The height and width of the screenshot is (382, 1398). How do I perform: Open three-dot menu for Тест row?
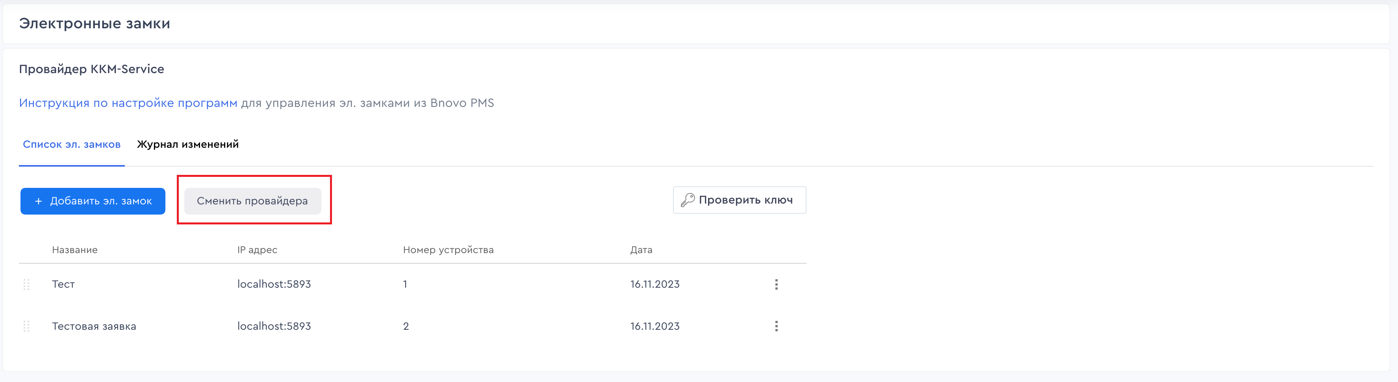coord(776,285)
